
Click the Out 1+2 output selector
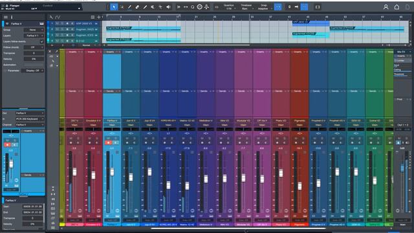coord(402,125)
